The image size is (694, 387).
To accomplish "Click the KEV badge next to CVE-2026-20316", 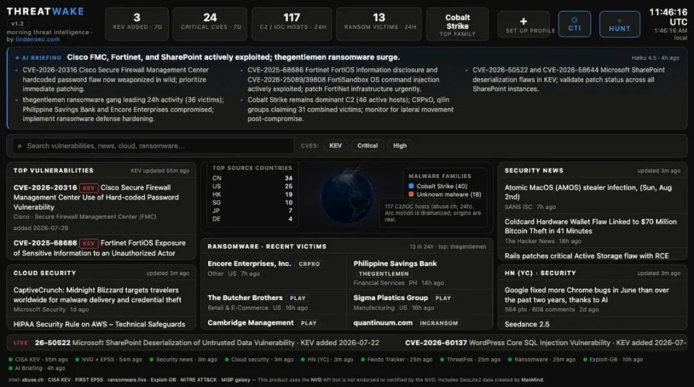I will (x=89, y=188).
